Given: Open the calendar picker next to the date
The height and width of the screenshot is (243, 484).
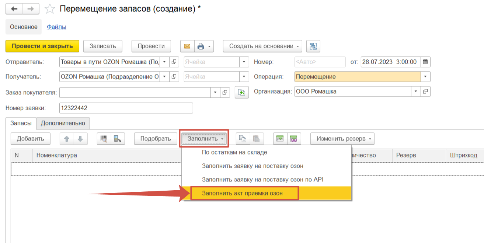Looking at the screenshot, I should (425, 62).
